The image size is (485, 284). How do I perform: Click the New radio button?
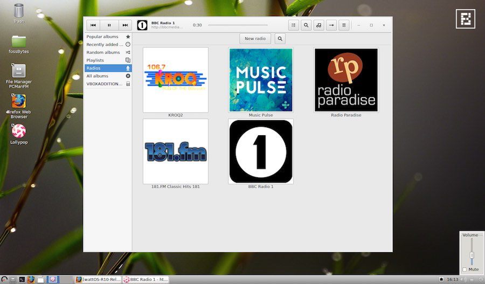tap(255, 39)
